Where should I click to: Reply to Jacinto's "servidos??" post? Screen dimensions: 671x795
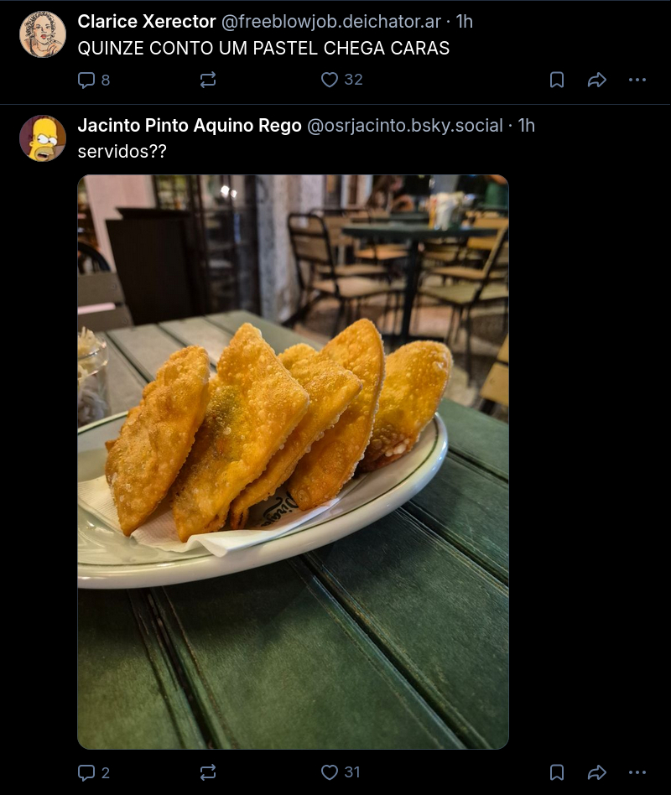(x=86, y=772)
